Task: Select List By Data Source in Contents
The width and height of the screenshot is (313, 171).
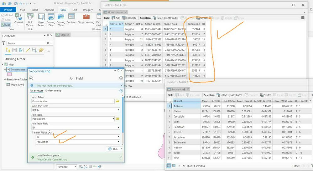Action: (x=15, y=50)
